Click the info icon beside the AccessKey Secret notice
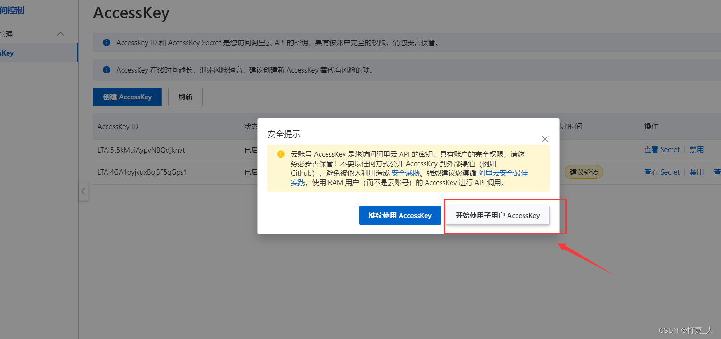The width and height of the screenshot is (721, 339). (x=107, y=43)
